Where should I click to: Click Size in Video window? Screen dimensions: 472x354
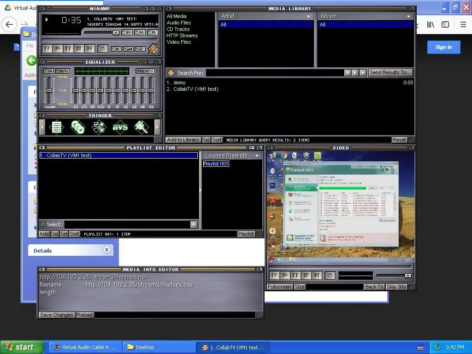coord(299,287)
